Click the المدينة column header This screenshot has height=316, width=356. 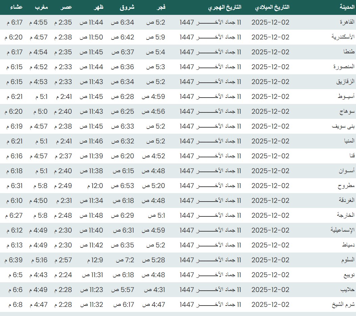coord(347,7)
